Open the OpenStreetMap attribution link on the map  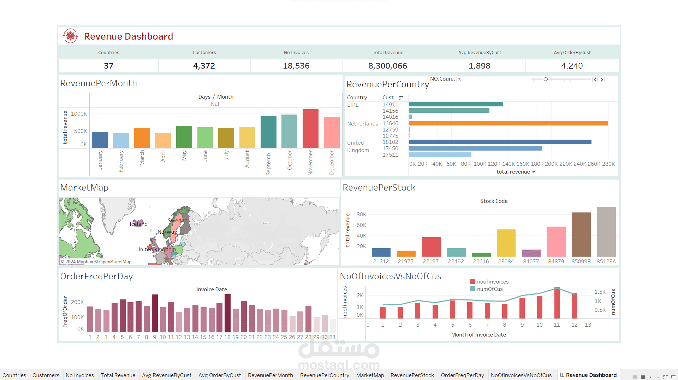click(x=117, y=262)
